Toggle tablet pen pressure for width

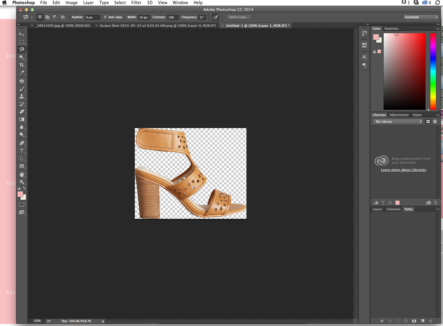(216, 17)
